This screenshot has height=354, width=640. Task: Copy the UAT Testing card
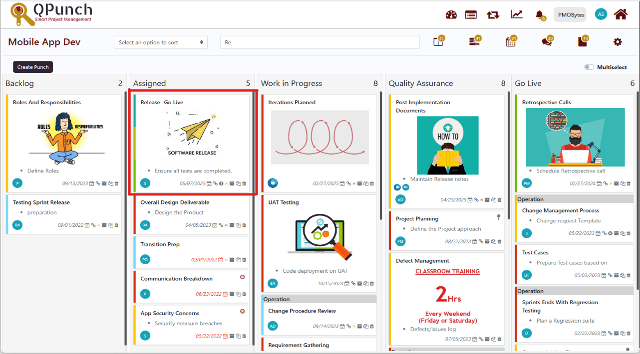[366, 284]
